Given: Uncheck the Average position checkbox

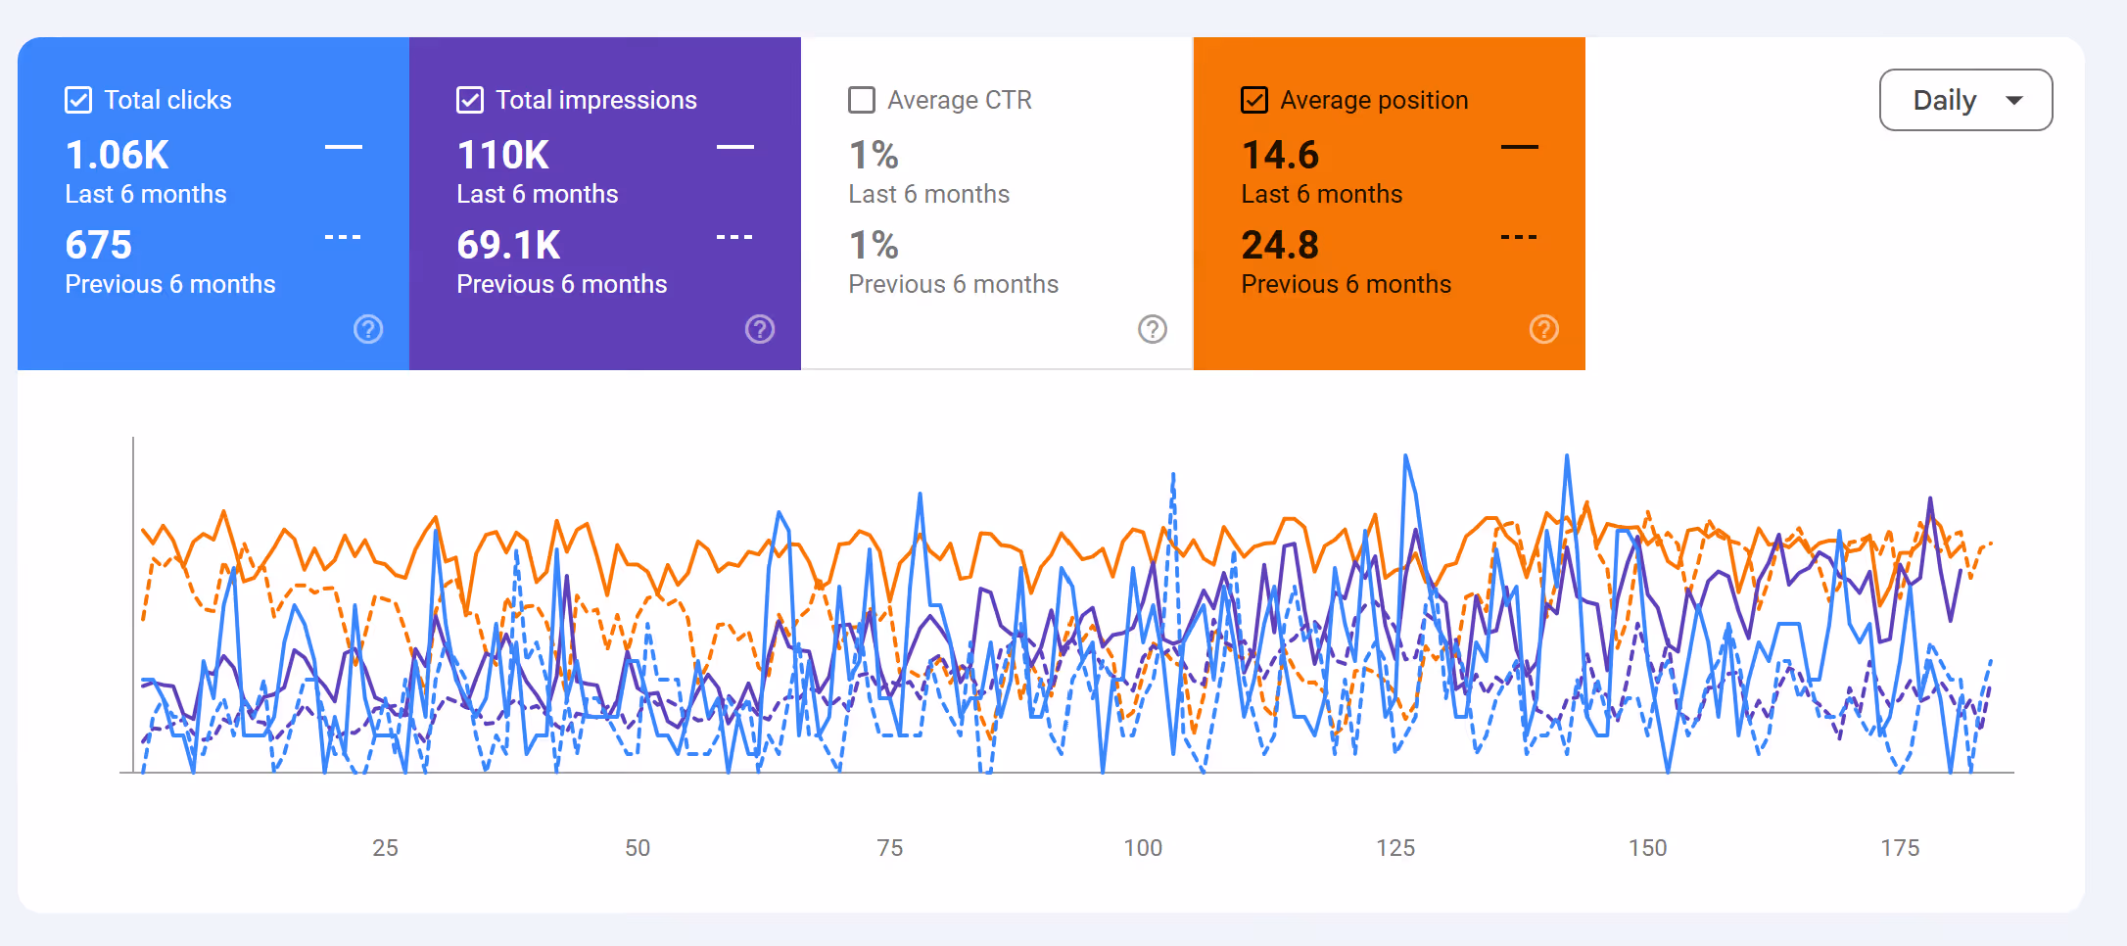Looking at the screenshot, I should [1254, 100].
